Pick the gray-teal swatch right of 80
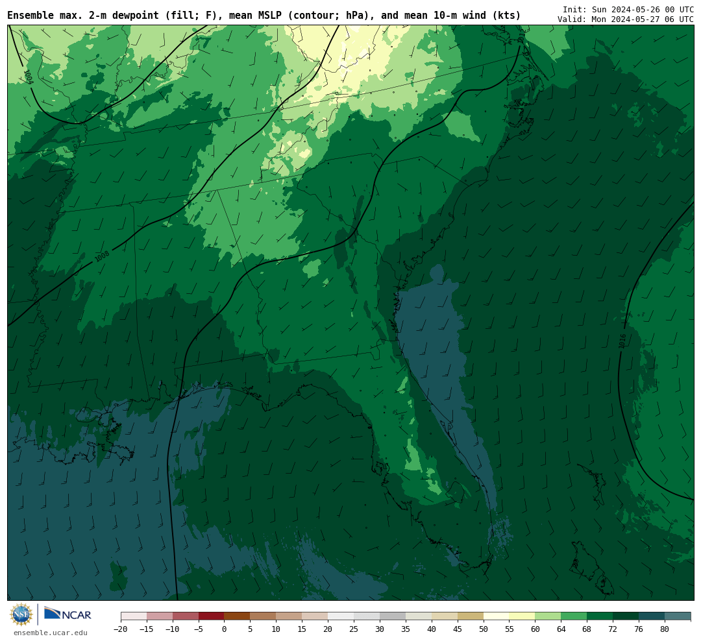The image size is (701, 641). [678, 616]
